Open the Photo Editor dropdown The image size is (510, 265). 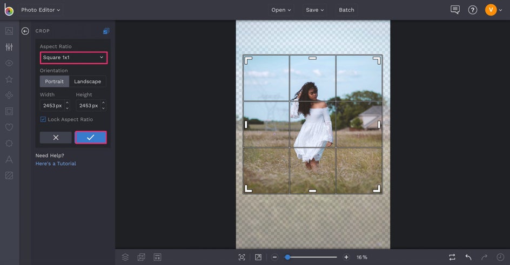pyautogui.click(x=41, y=10)
